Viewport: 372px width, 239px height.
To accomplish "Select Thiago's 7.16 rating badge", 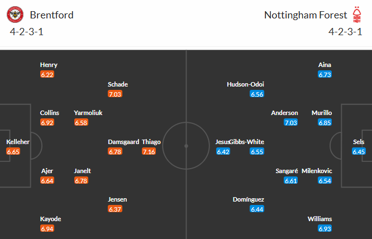I will [x=149, y=151].
